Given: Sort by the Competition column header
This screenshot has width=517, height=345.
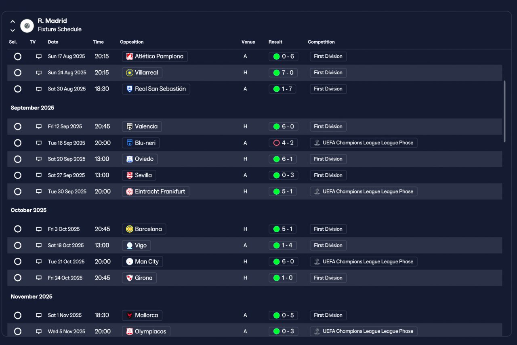Looking at the screenshot, I should [321, 42].
